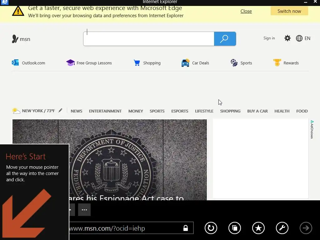Open the Rewards link

pyautogui.click(x=291, y=63)
